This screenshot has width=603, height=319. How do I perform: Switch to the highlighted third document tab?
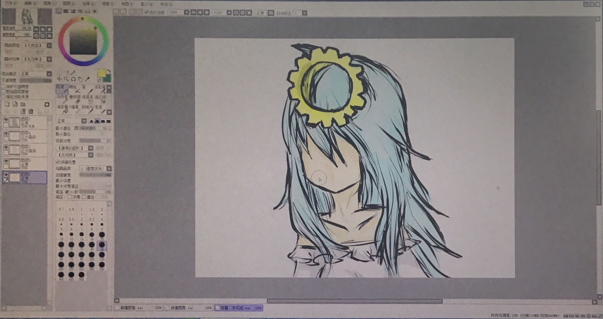(x=238, y=308)
